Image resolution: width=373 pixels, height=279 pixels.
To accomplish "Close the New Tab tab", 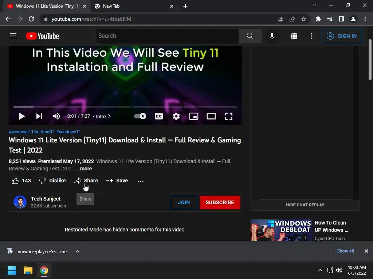I will point(172,6).
